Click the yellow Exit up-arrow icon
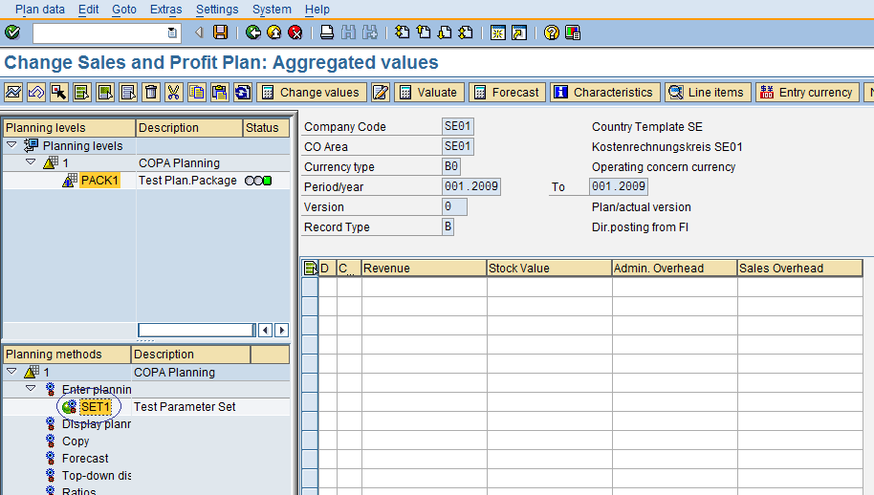874x495 pixels. tap(274, 32)
